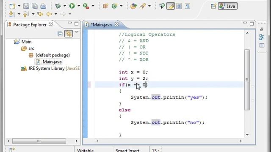Click the Open Type icon
This screenshot has width=271, height=152.
pos(133,6)
